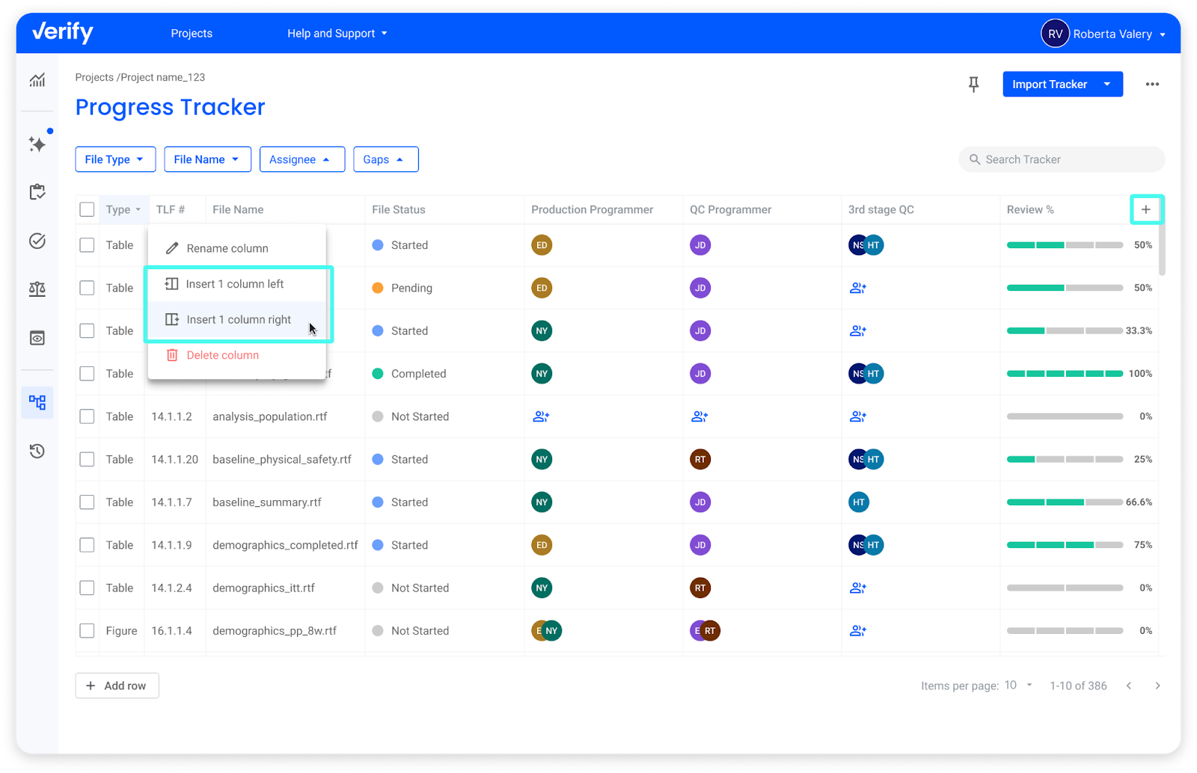1197x773 pixels.
Task: Select the scales comparison icon in sidebar
Action: tap(37, 289)
